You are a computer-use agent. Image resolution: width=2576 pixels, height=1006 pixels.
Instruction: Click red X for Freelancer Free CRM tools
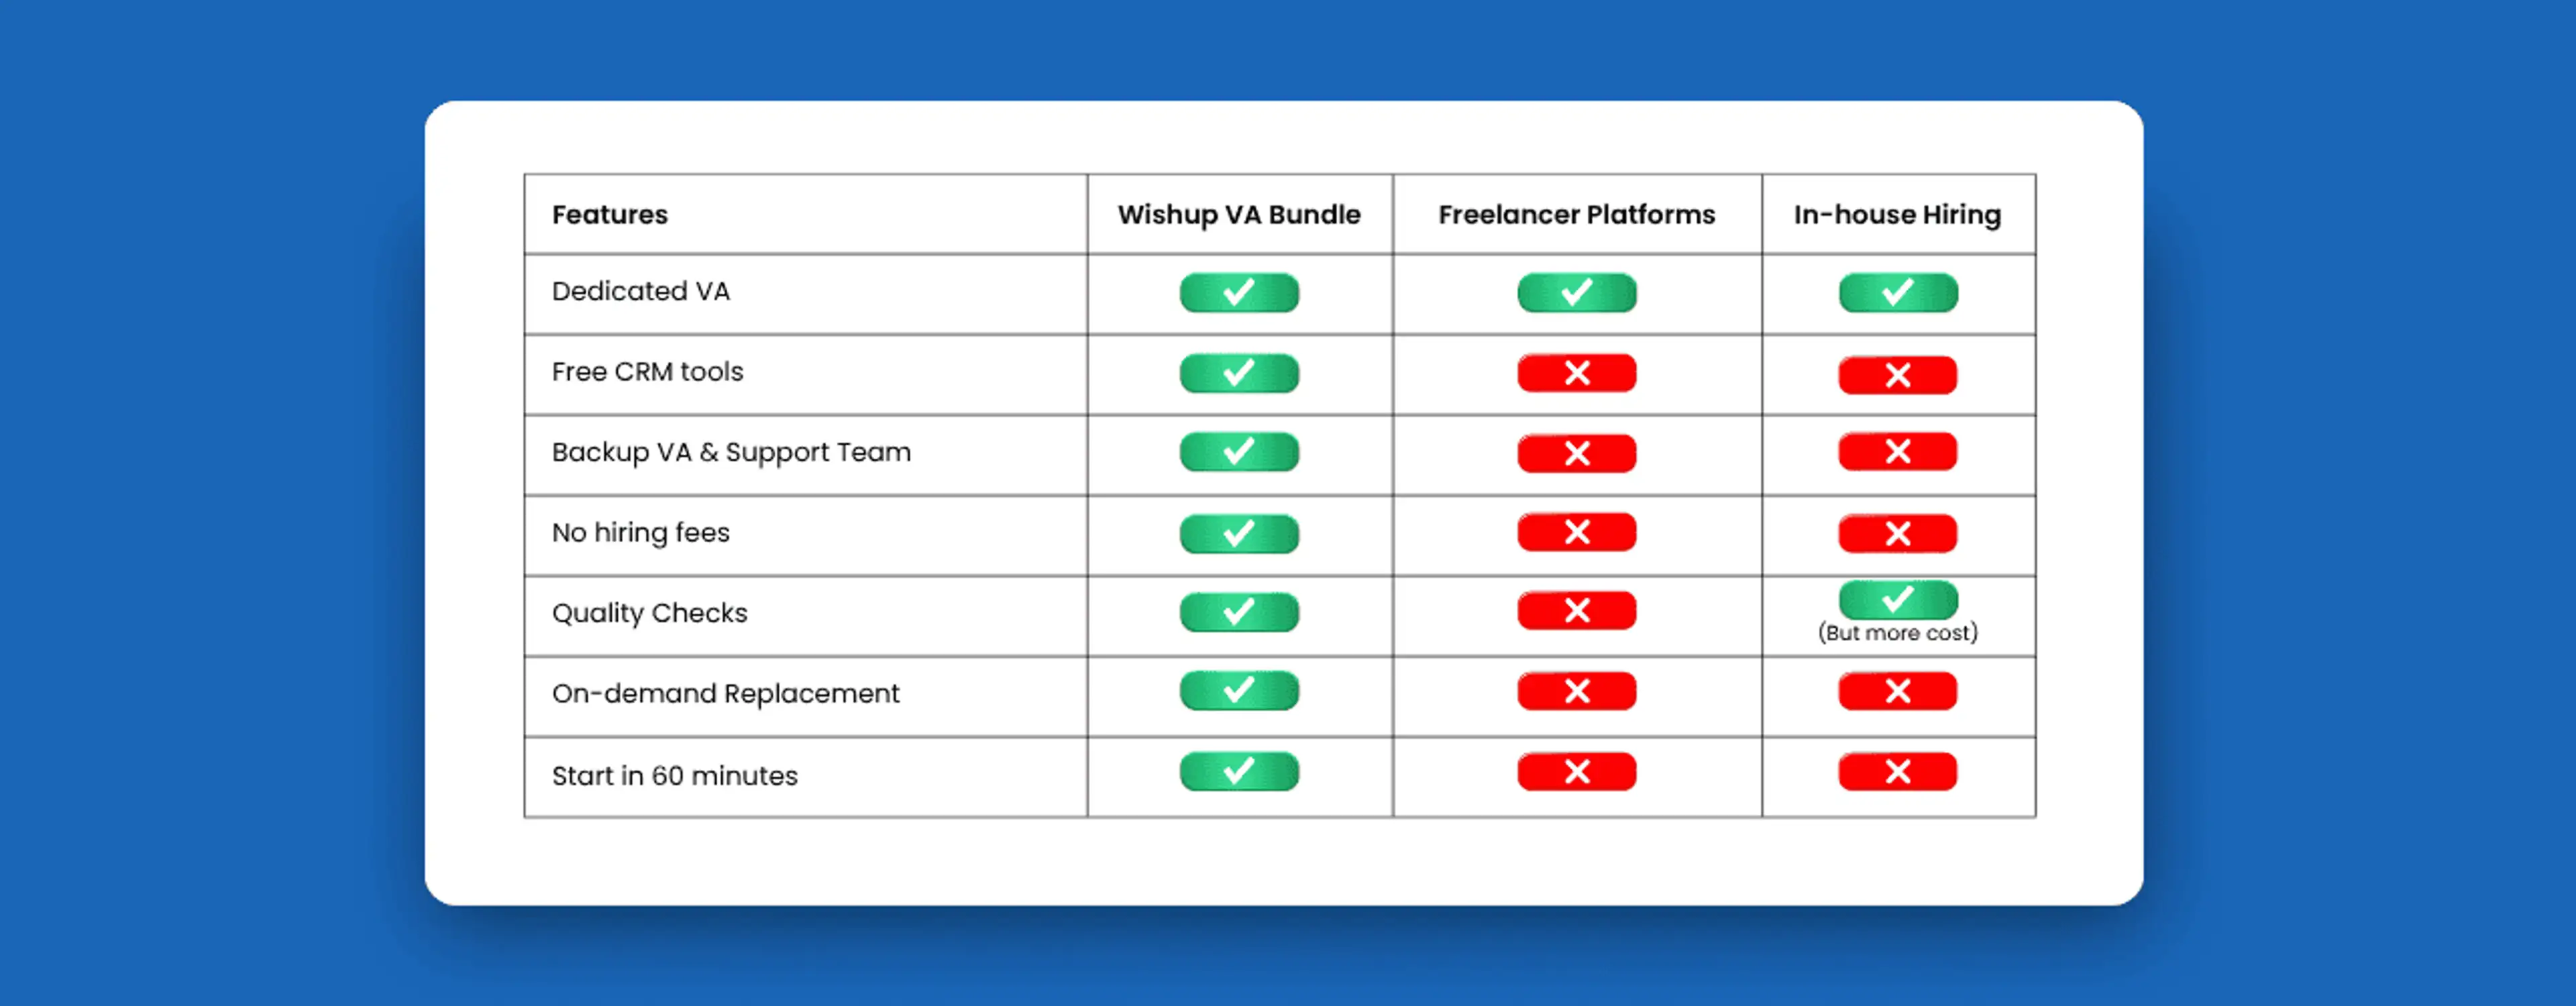(x=1576, y=373)
